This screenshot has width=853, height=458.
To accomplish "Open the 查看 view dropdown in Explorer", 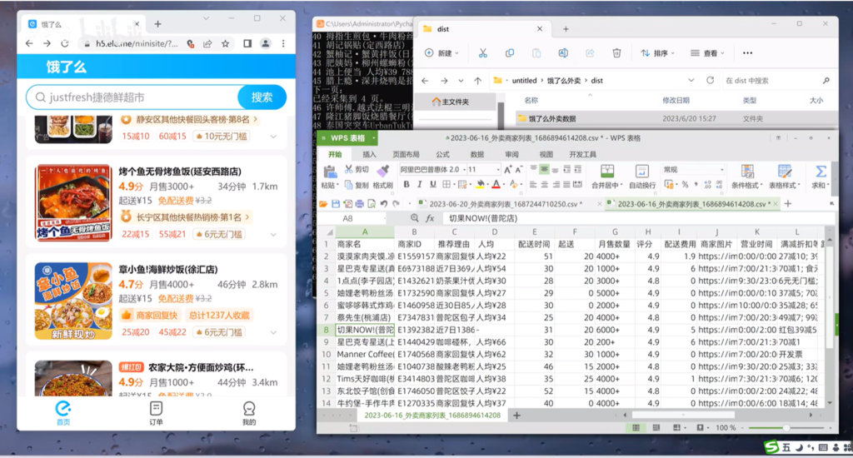I will [707, 52].
